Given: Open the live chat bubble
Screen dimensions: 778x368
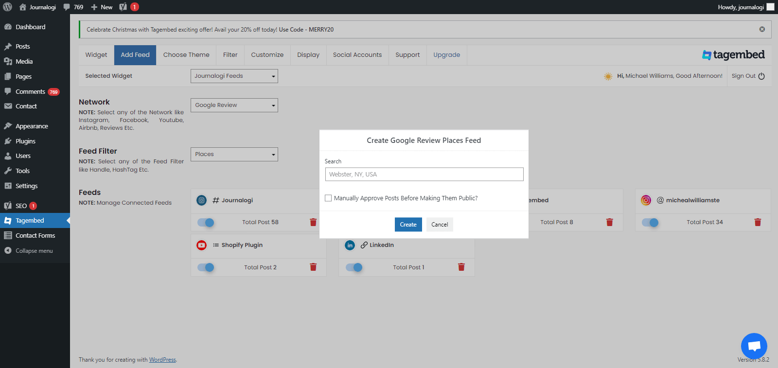Looking at the screenshot, I should pos(754,346).
